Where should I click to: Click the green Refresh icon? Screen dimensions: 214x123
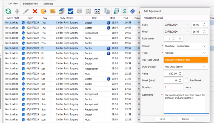[8, 11]
